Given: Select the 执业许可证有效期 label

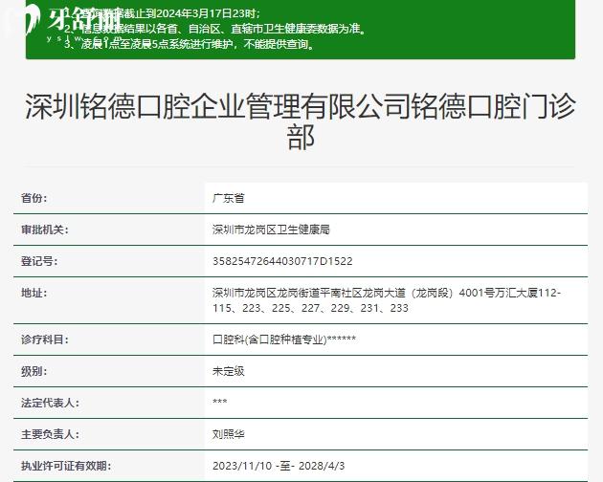Looking at the screenshot, I should coord(66,466).
